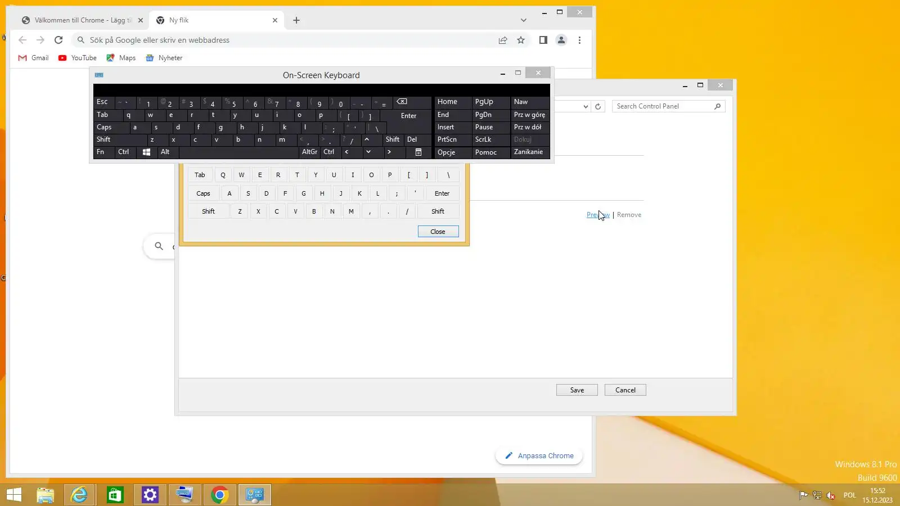The width and height of the screenshot is (900, 506).
Task: Toggle the right Shift key on dark On-Screen Keyboard
Action: pos(393,139)
